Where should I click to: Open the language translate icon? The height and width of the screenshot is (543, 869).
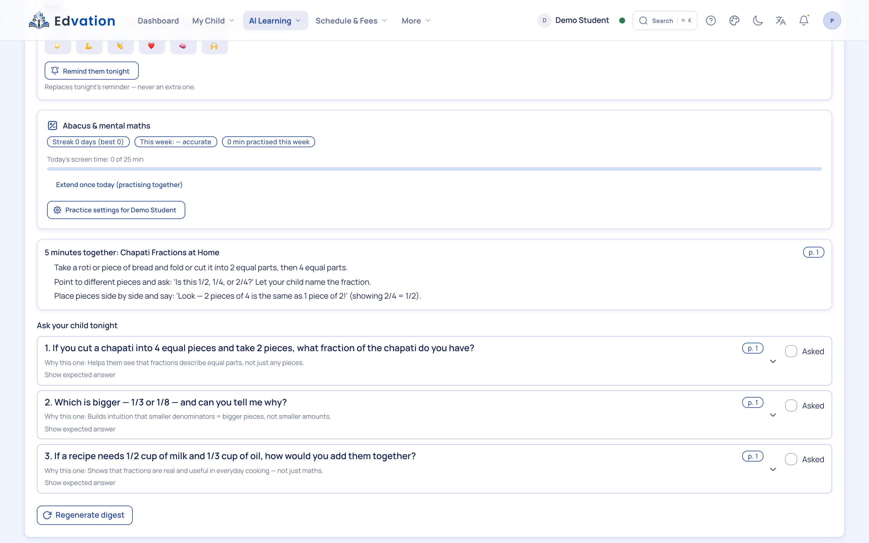click(x=781, y=21)
